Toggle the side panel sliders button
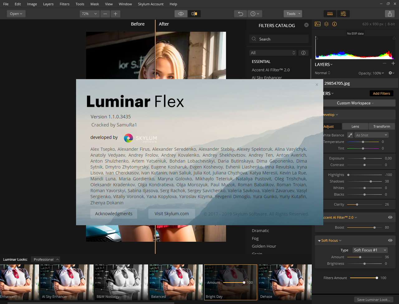Viewport: 399px width, 304px height. (343, 14)
